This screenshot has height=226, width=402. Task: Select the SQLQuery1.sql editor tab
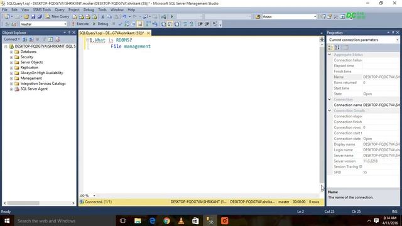112,33
